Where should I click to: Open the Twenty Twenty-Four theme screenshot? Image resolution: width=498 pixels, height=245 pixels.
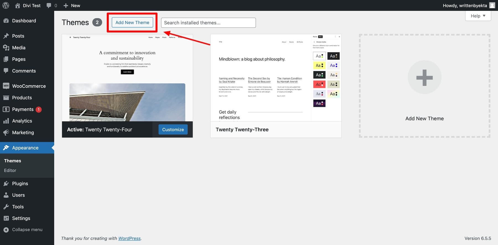click(127, 78)
